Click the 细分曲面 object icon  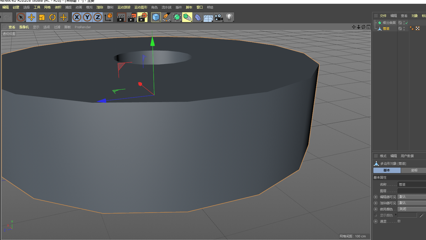379,23
